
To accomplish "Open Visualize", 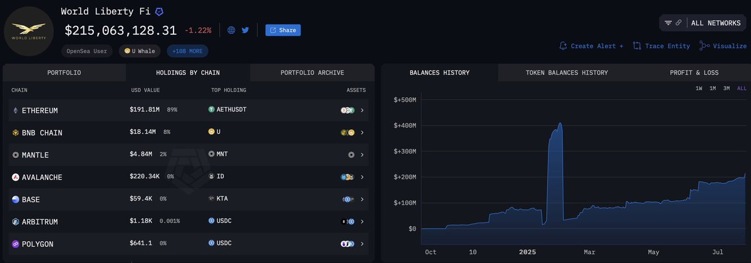I will click(x=730, y=46).
